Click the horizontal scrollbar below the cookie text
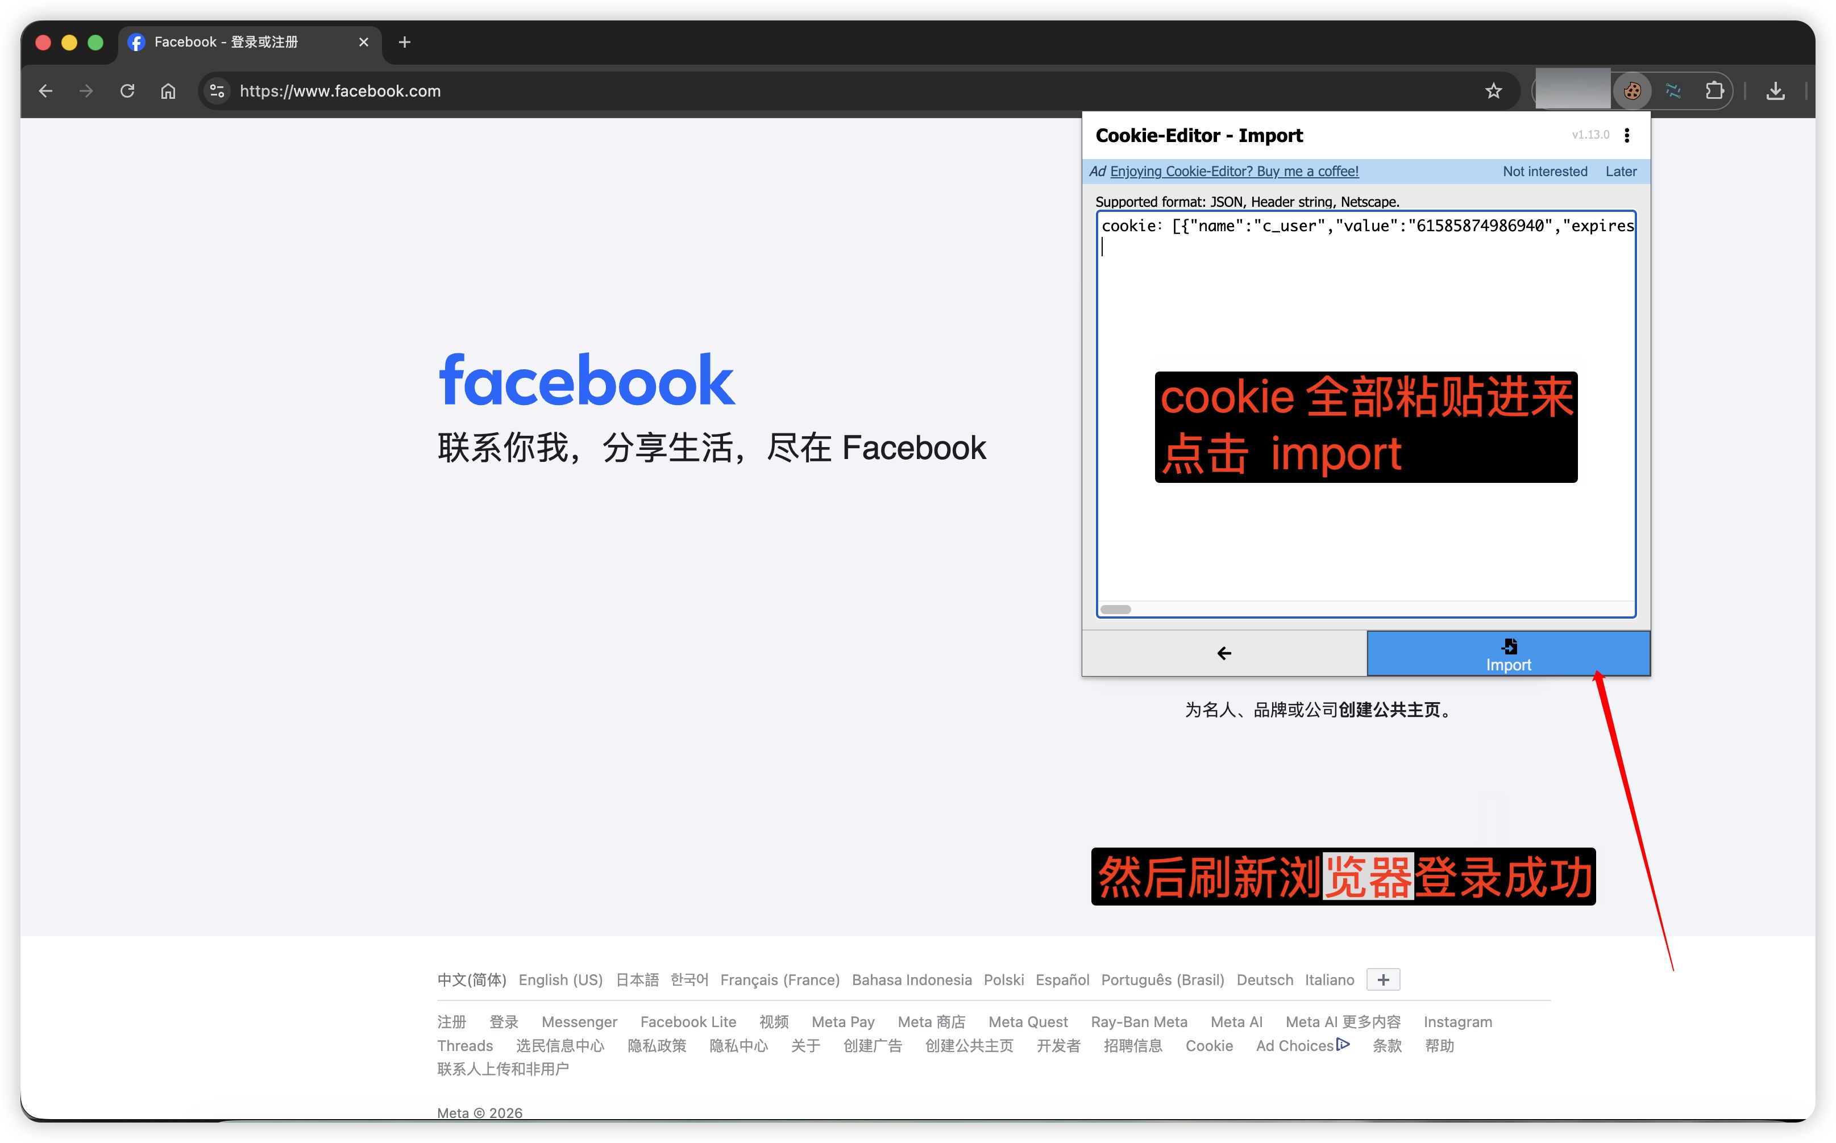 click(x=1115, y=610)
